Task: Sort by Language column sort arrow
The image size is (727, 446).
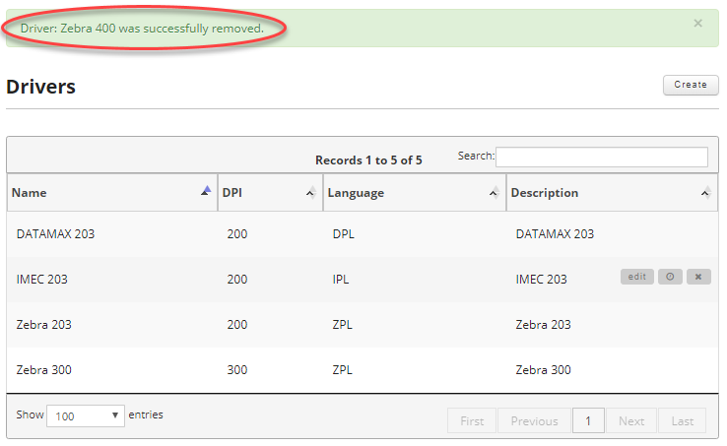Action: coord(495,192)
